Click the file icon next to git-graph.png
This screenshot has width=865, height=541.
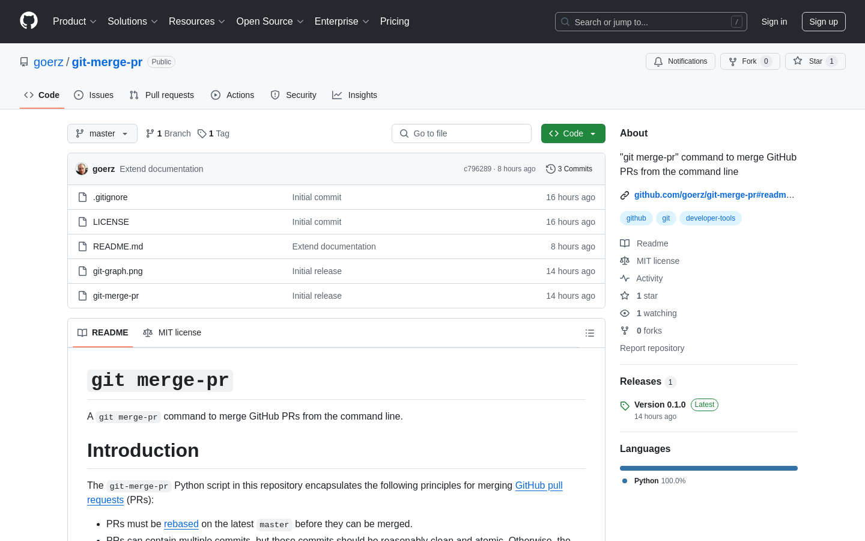coord(83,271)
